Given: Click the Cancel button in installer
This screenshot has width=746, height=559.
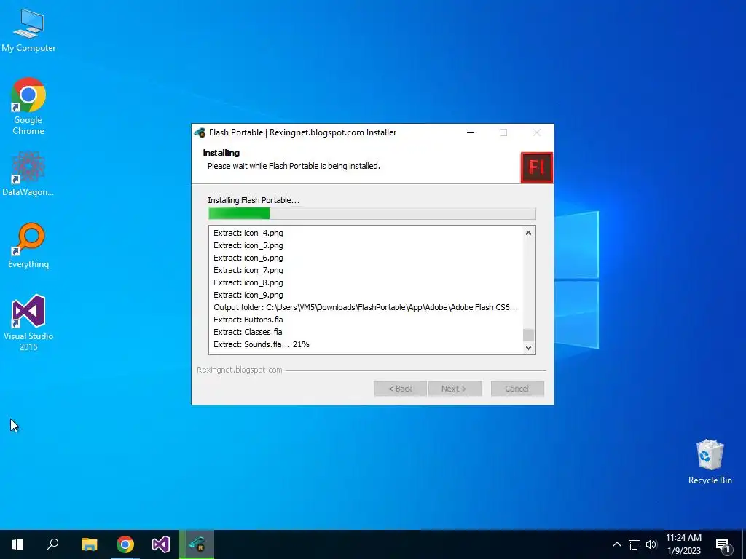Looking at the screenshot, I should [517, 389].
